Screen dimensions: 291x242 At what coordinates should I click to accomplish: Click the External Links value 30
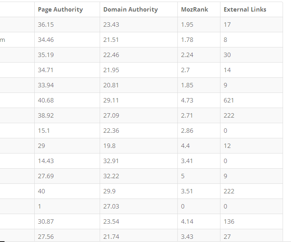(227, 55)
